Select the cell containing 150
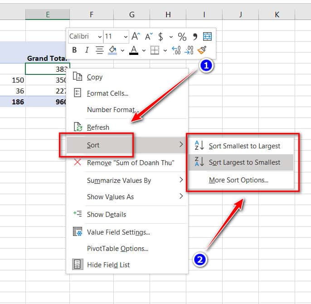The height and width of the screenshot is (304, 311). coord(13,80)
